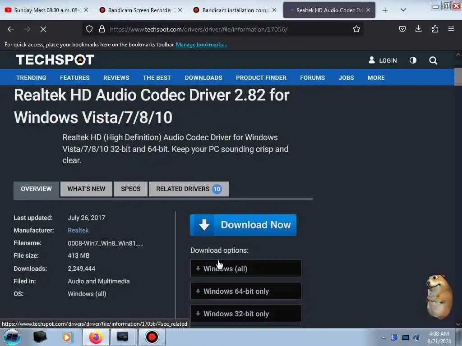Click the LOGIN user link
Image resolution: width=462 pixels, height=346 pixels.
tap(383, 60)
